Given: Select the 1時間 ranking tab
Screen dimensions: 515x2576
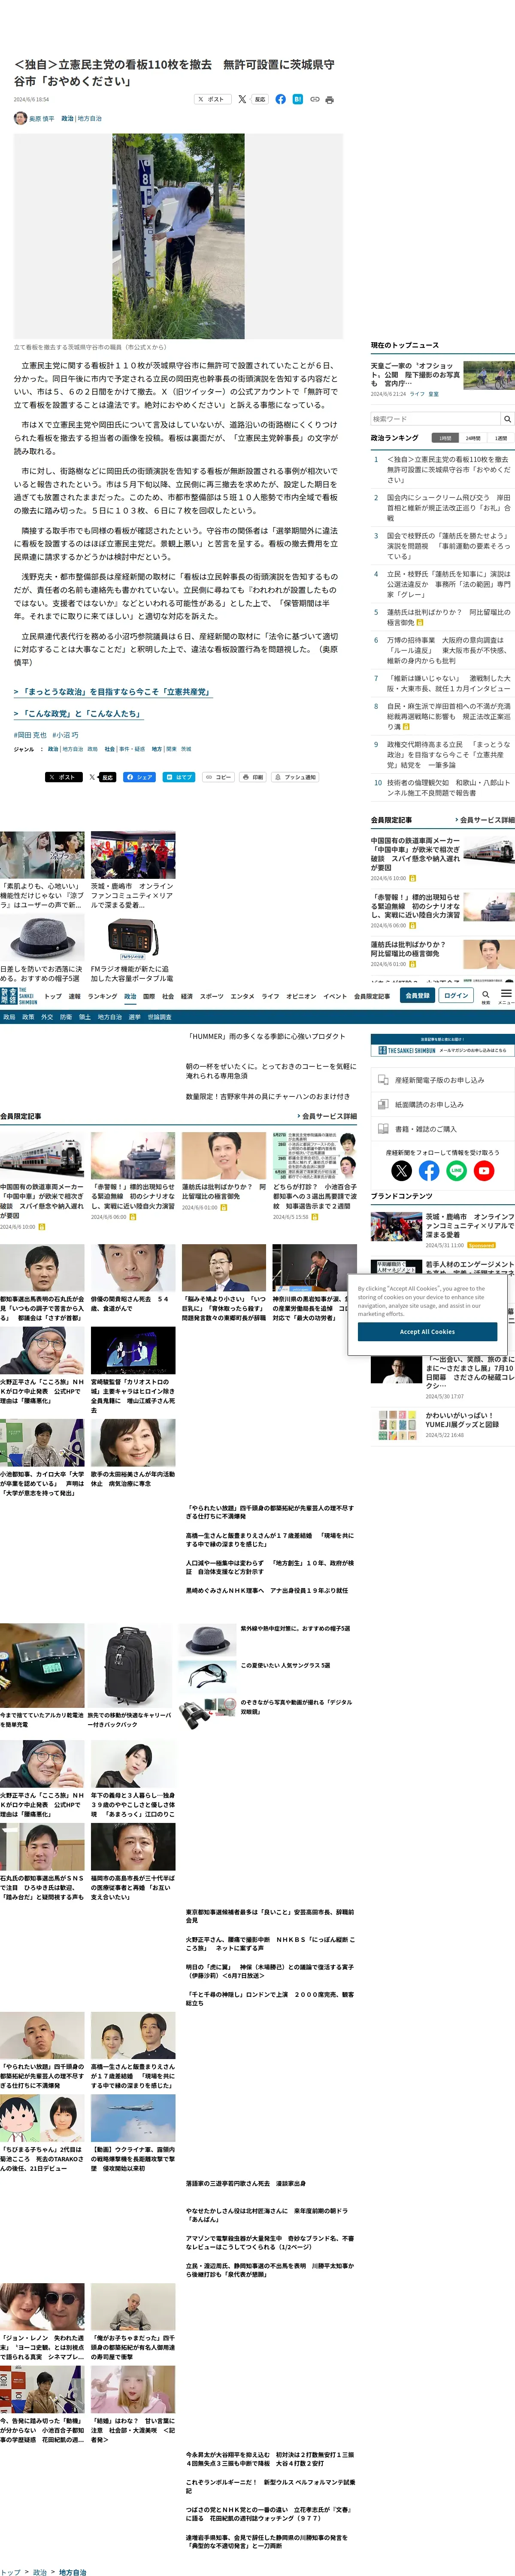Looking at the screenshot, I should (x=445, y=438).
